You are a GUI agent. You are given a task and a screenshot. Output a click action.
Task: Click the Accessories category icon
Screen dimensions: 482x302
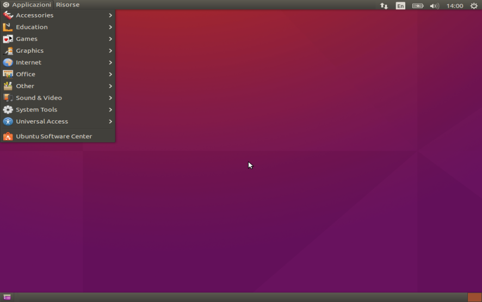(8, 15)
